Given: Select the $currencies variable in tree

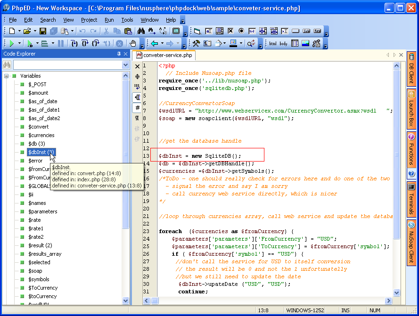Looking at the screenshot, I should tap(41, 135).
